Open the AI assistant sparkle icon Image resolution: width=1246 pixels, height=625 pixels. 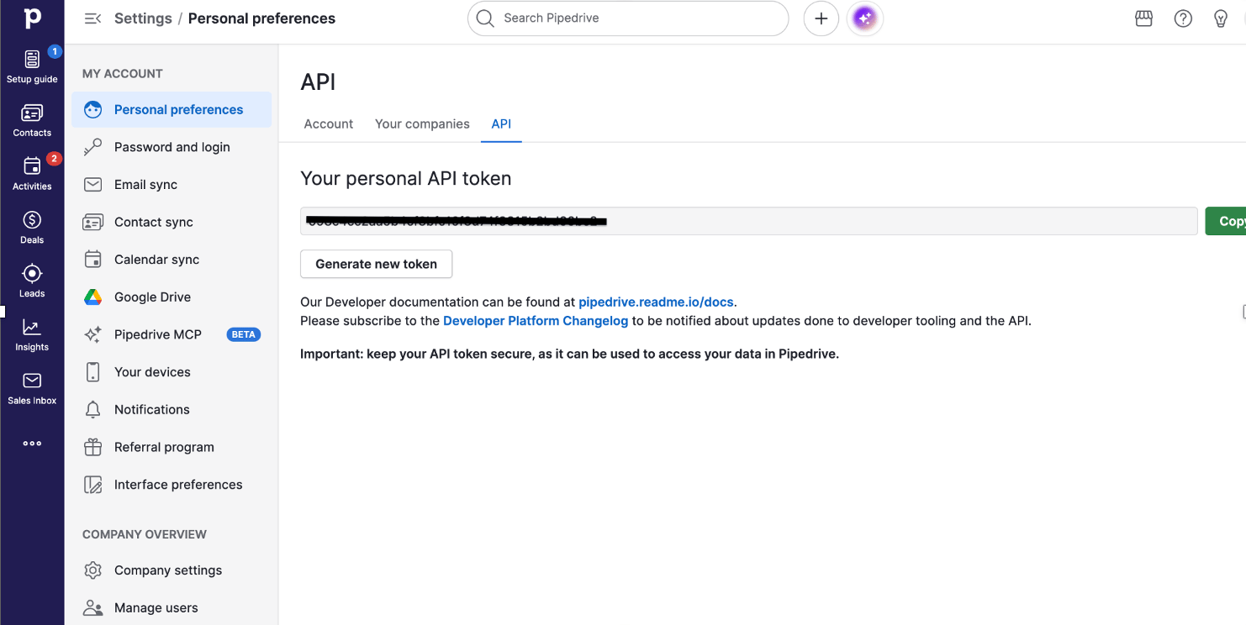[865, 18]
